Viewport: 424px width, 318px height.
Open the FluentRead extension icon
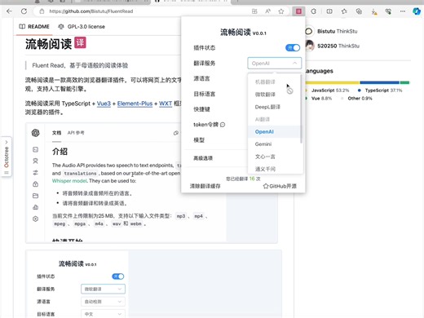(298, 11)
